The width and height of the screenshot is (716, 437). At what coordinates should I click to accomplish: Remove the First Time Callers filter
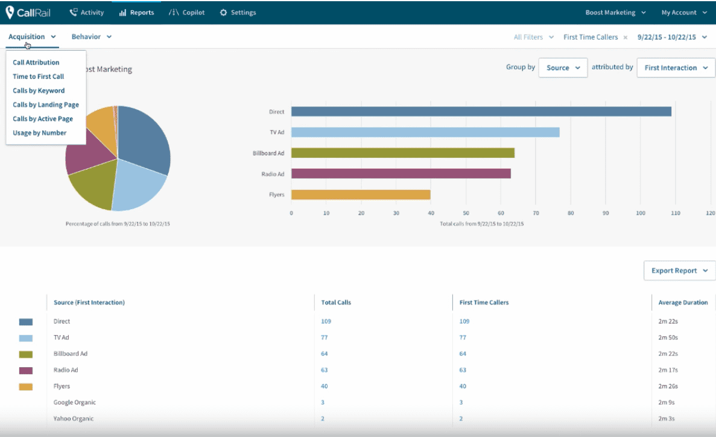(626, 37)
